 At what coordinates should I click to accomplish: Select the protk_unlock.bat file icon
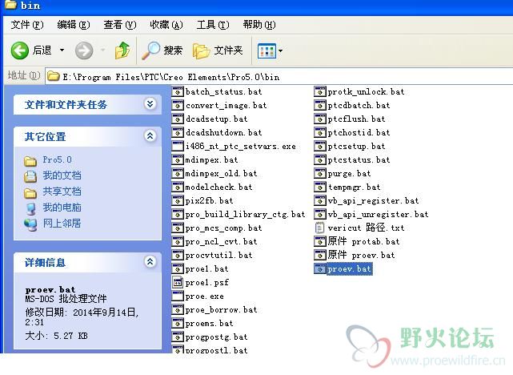319,91
